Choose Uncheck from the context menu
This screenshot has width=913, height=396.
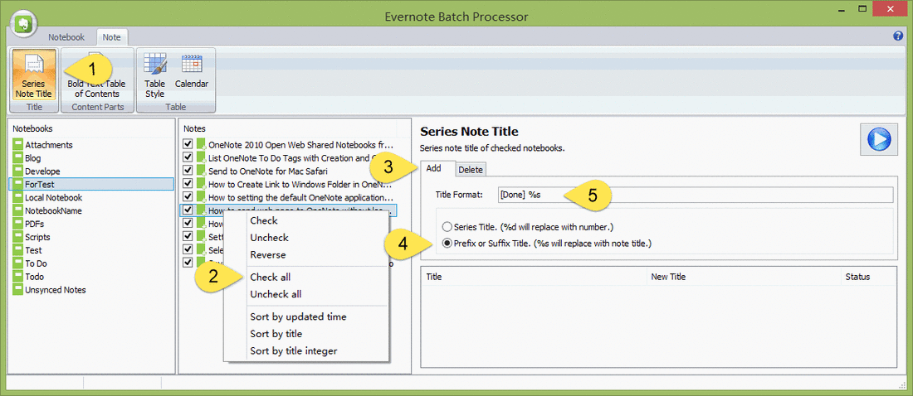[269, 237]
